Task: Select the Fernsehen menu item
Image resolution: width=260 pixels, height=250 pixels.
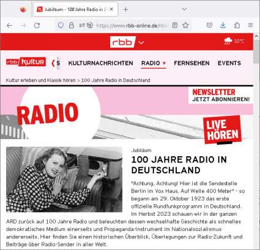Action: (191, 63)
